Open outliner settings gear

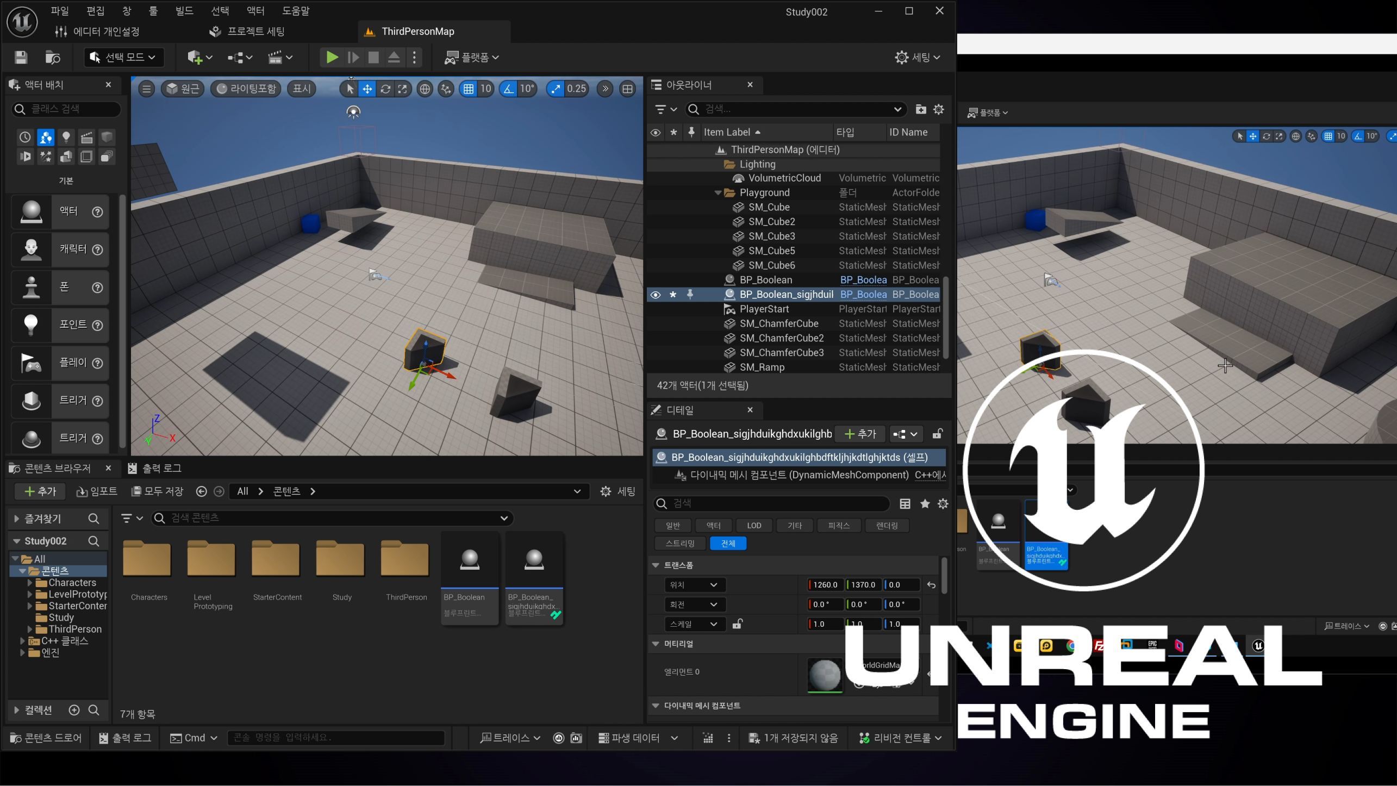[939, 109]
